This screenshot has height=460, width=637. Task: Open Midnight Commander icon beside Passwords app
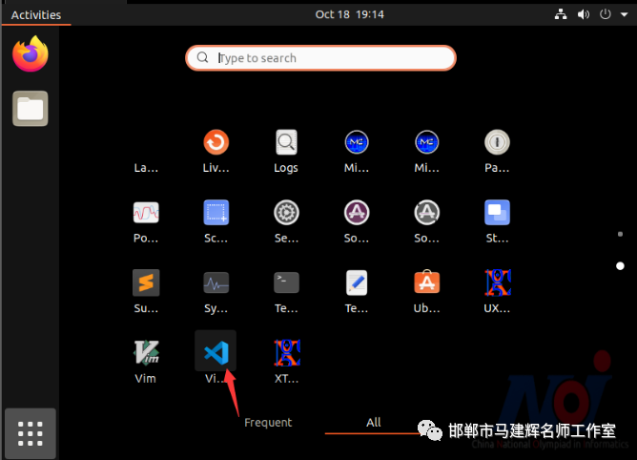[426, 142]
